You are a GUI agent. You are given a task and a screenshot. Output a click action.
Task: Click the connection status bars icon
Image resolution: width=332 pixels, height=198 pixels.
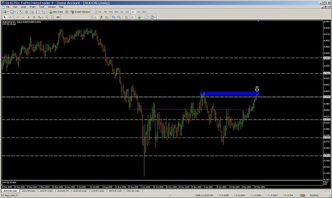pyautogui.click(x=302, y=195)
